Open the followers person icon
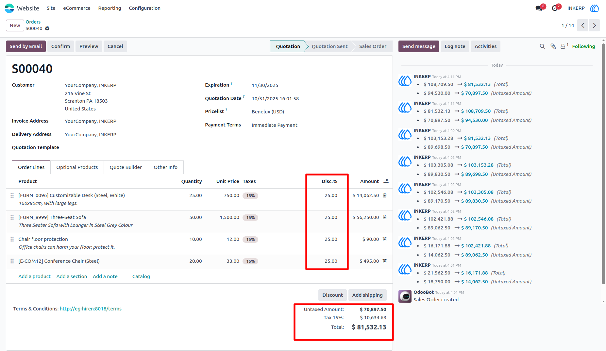 563,46
